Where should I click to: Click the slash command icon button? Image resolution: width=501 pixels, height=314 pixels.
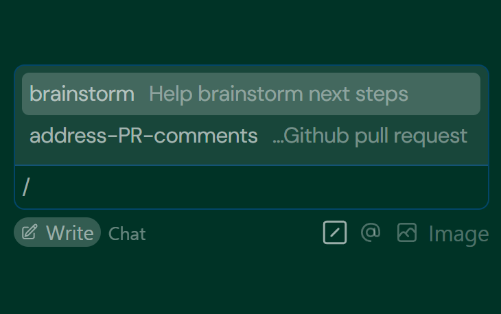(x=335, y=233)
